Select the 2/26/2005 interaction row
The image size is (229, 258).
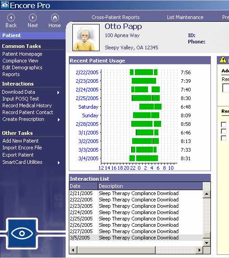tap(136, 225)
